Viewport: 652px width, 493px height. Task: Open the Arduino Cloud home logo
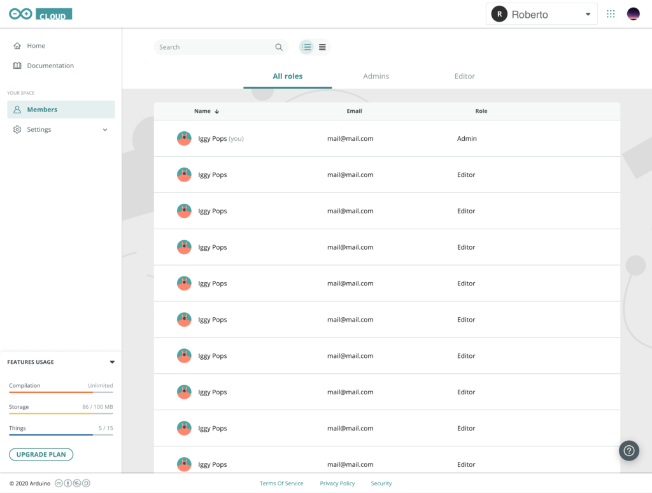(x=39, y=13)
